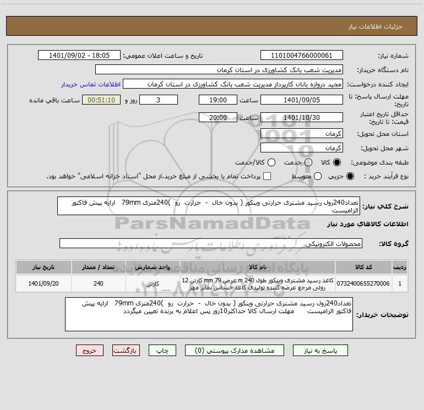Click the row number 1 cell
The height and width of the screenshot is (410, 424).
(x=400, y=283)
